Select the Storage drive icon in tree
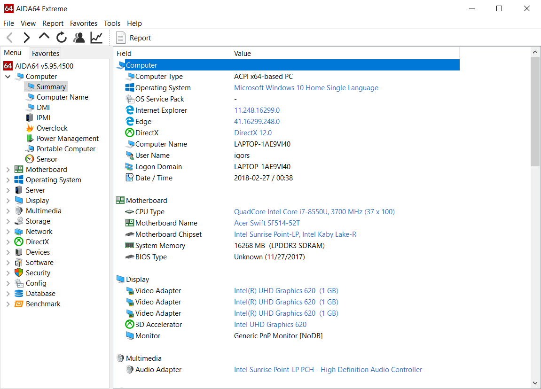The height and width of the screenshot is (389, 541). pos(19,221)
